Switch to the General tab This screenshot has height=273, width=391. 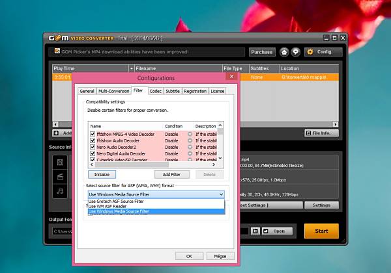pyautogui.click(x=87, y=91)
